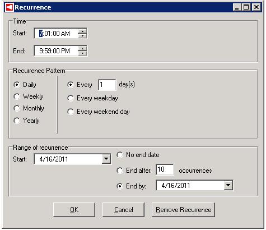
Task: Increase Start time with up spinner arrow
Action: pyautogui.click(x=82, y=31)
